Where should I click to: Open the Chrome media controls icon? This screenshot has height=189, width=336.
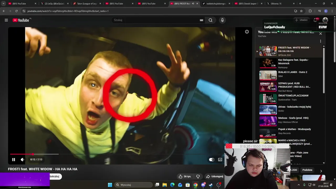coord(319,11)
